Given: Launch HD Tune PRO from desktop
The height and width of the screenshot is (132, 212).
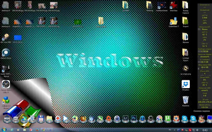Looking at the screenshot, I should pyautogui.click(x=6, y=37).
